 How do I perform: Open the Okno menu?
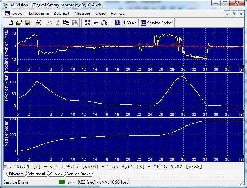click(100, 13)
